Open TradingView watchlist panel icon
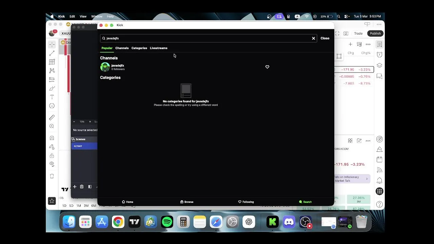This screenshot has width=434, height=244. tap(379, 44)
